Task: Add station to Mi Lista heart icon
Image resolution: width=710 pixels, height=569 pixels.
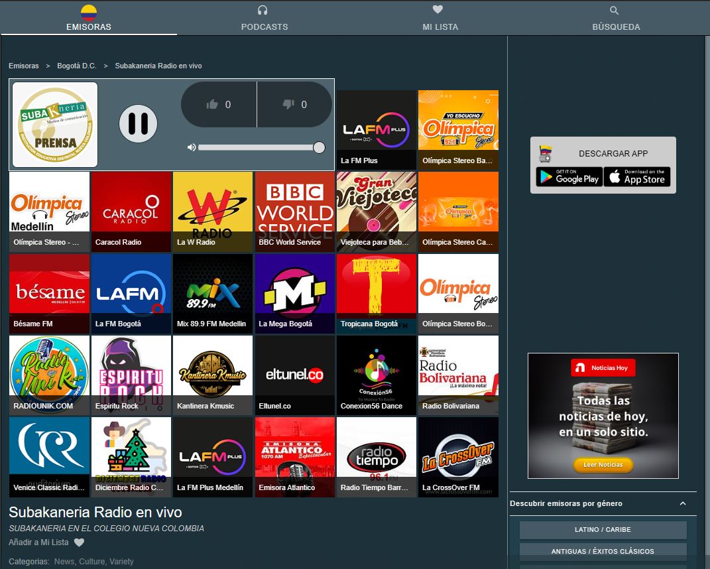Action: pos(79,542)
